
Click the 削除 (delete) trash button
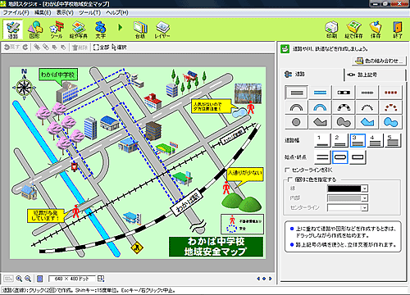80,48
